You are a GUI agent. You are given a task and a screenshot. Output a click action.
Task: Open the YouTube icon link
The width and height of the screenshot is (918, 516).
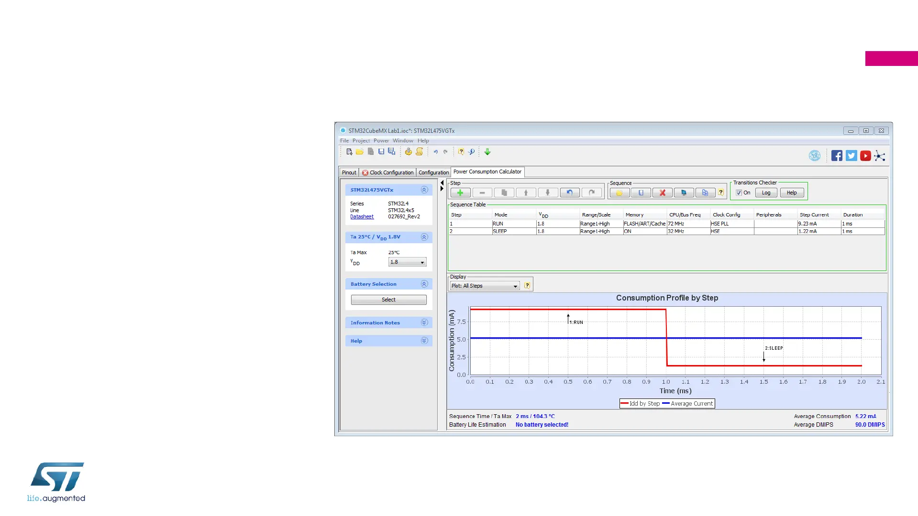[x=865, y=156]
